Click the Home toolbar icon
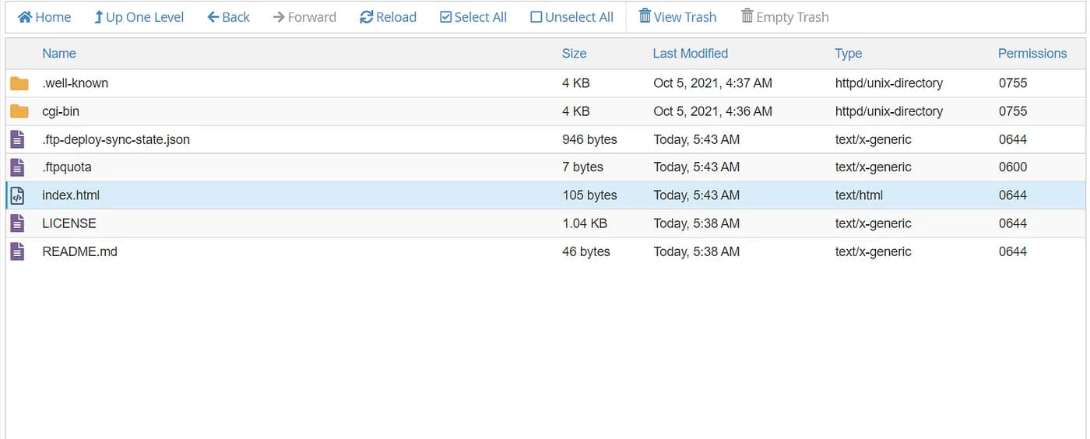 point(25,17)
